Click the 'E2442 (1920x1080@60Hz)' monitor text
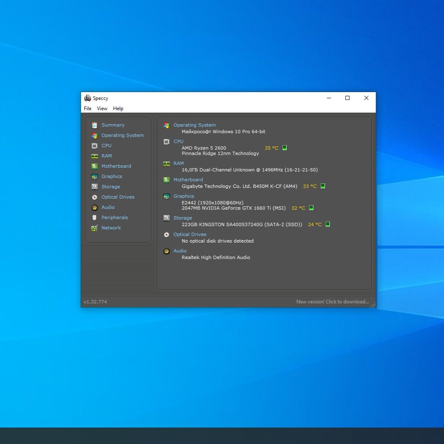Viewport: 444px width, 444px height. (213, 202)
